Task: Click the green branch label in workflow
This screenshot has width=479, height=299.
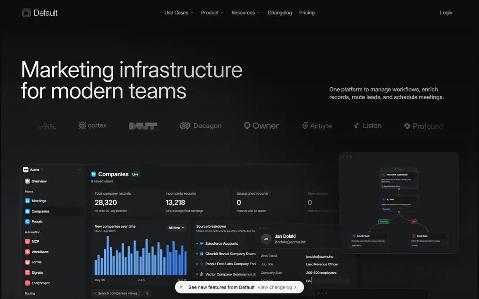Action: (384, 222)
